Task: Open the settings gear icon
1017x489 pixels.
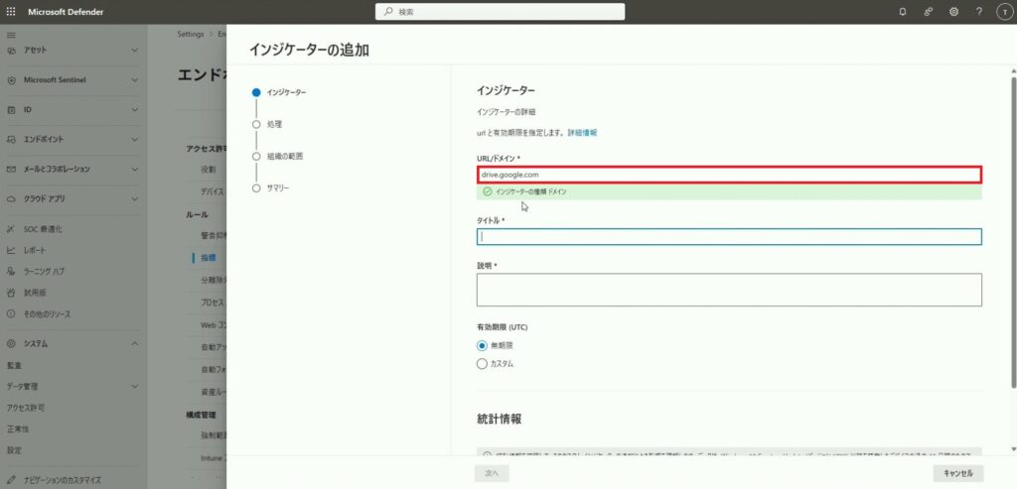Action: (x=953, y=12)
